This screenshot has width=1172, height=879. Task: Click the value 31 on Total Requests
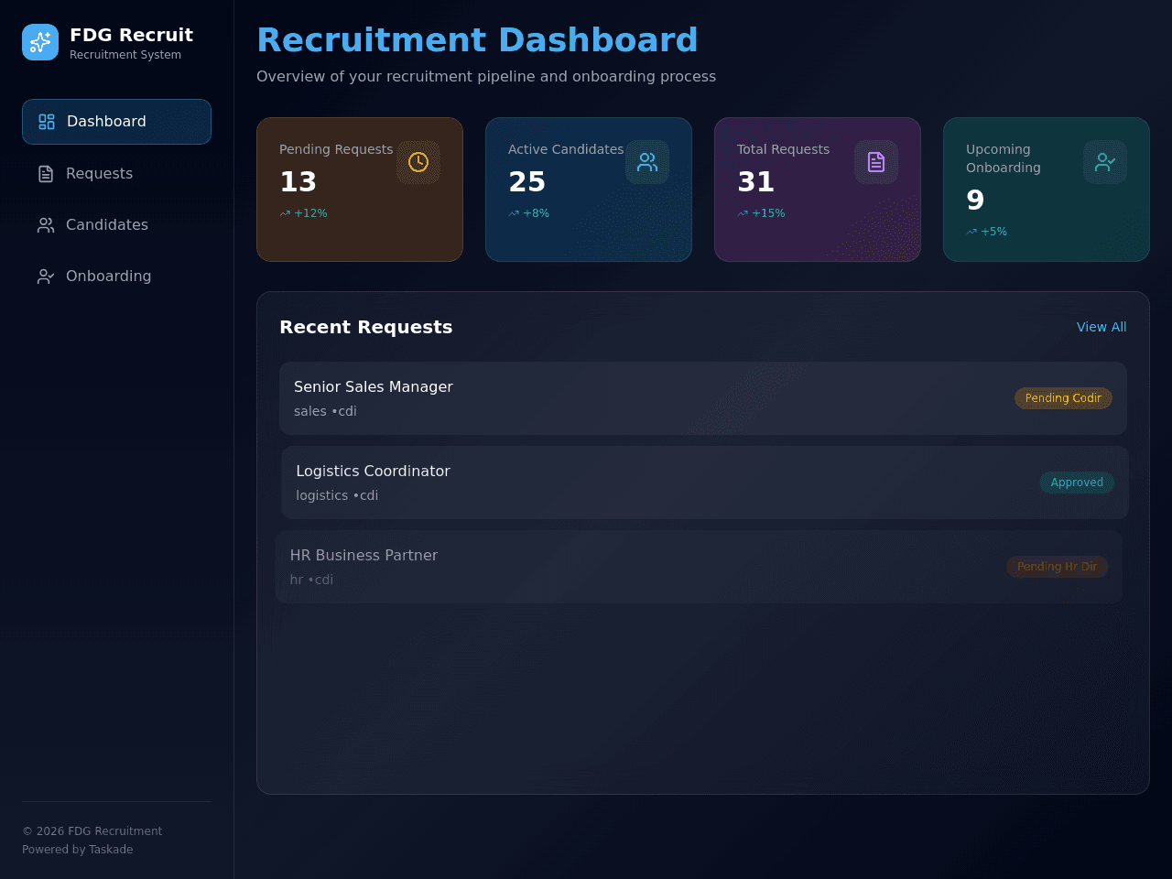click(756, 182)
